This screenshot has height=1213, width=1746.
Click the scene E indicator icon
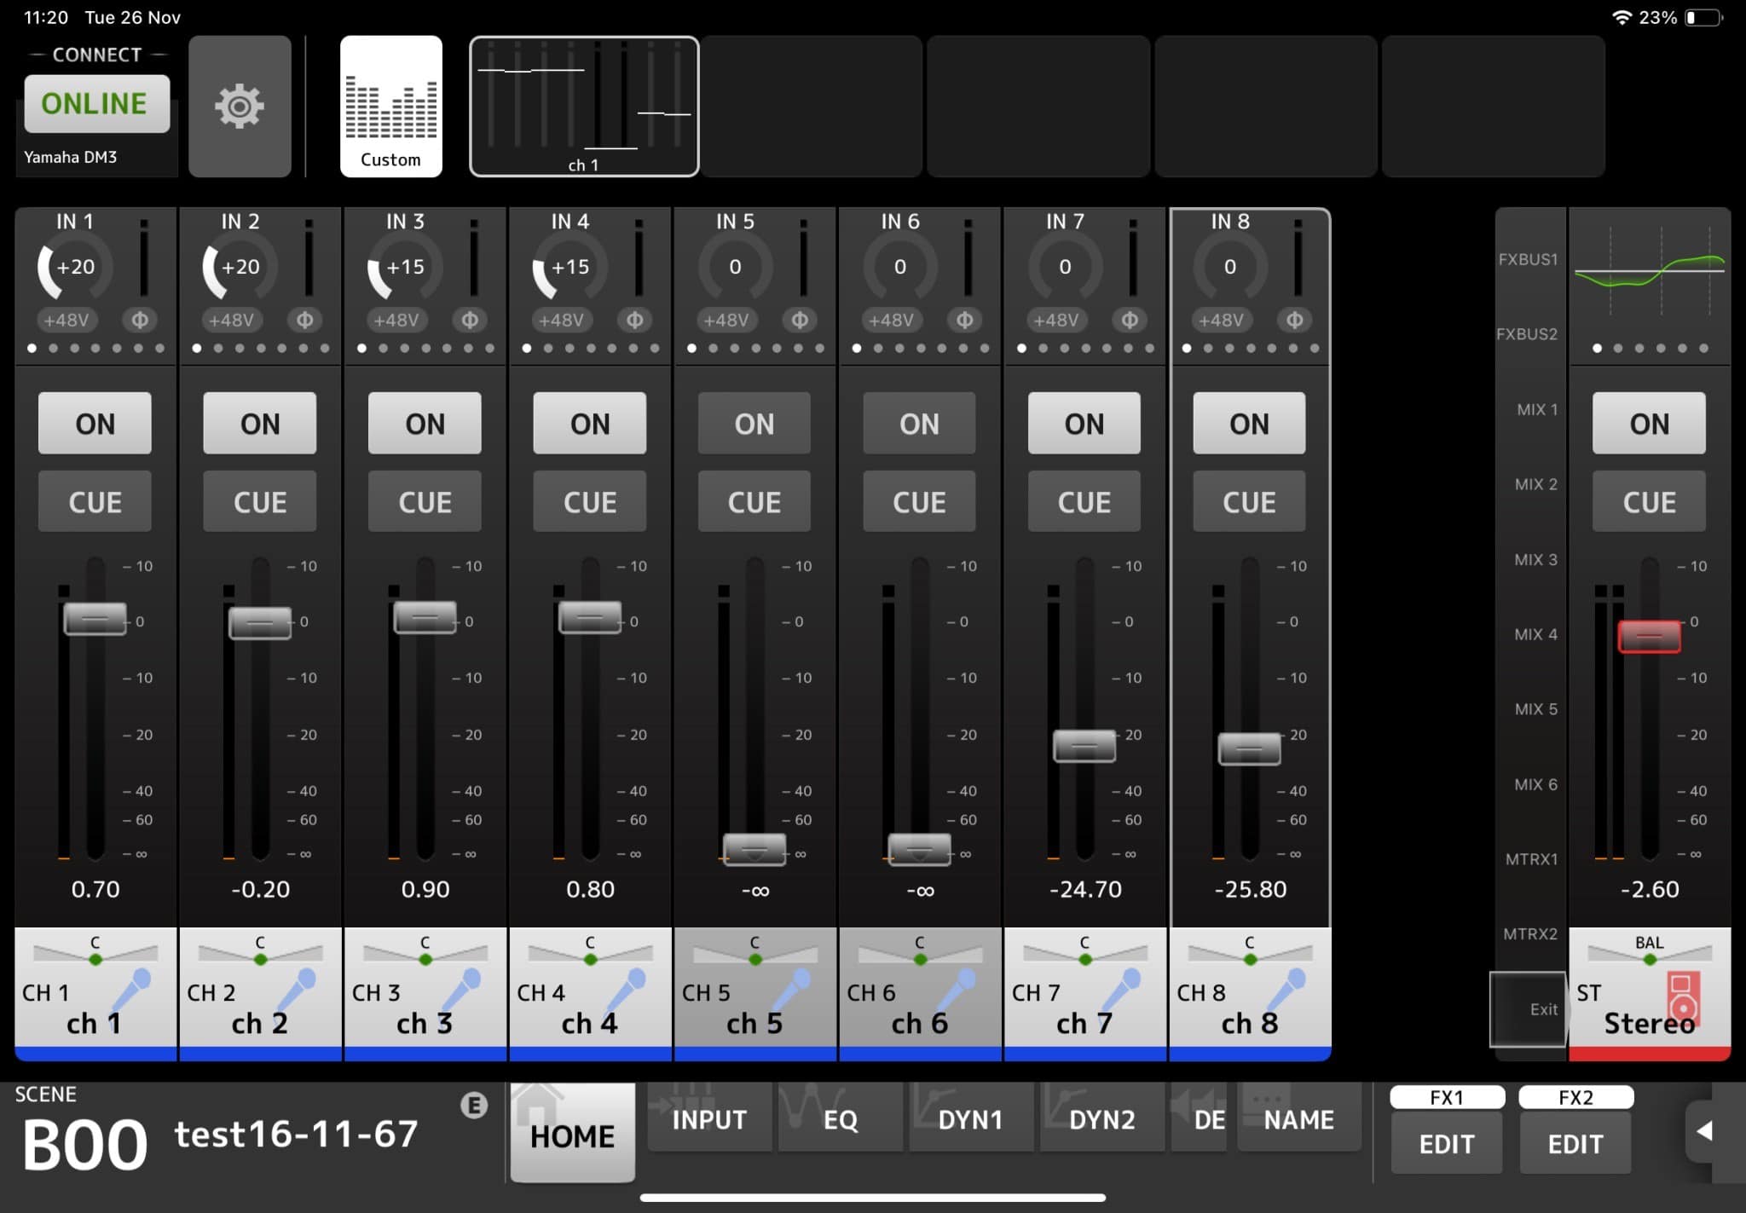pyautogui.click(x=474, y=1105)
